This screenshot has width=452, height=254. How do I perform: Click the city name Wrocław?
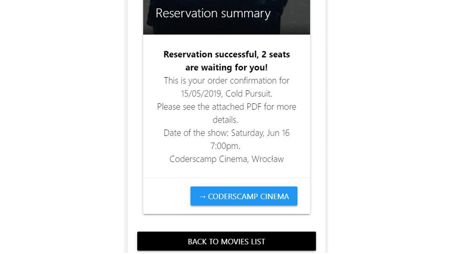[267, 159]
